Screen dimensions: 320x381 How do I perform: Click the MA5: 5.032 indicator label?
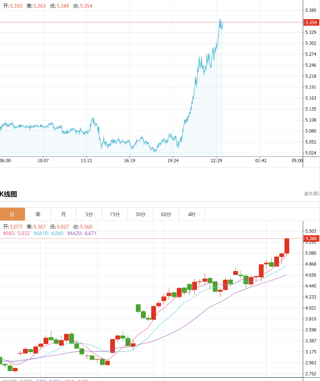point(16,233)
